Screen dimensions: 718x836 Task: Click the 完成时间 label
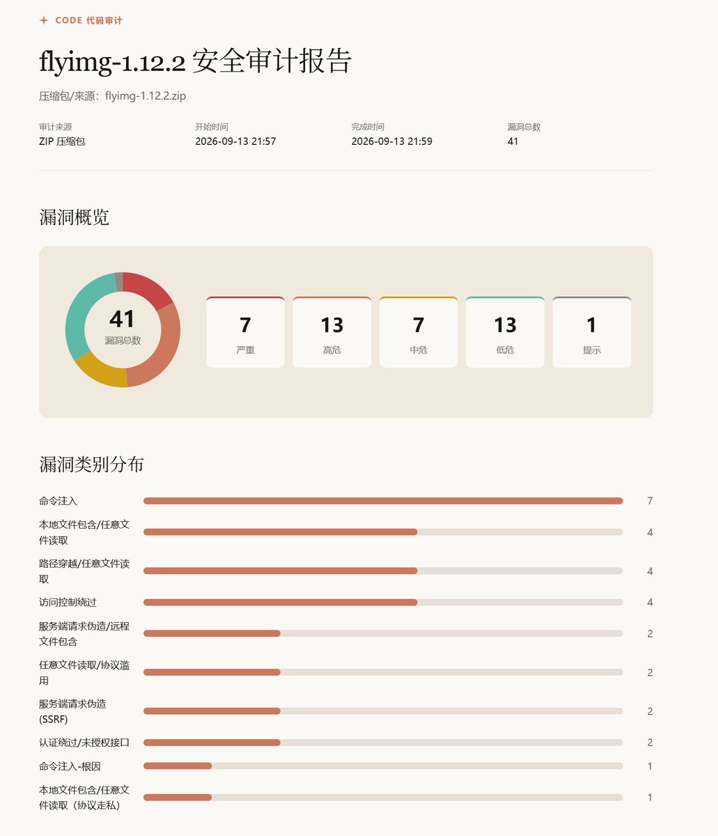pos(368,127)
